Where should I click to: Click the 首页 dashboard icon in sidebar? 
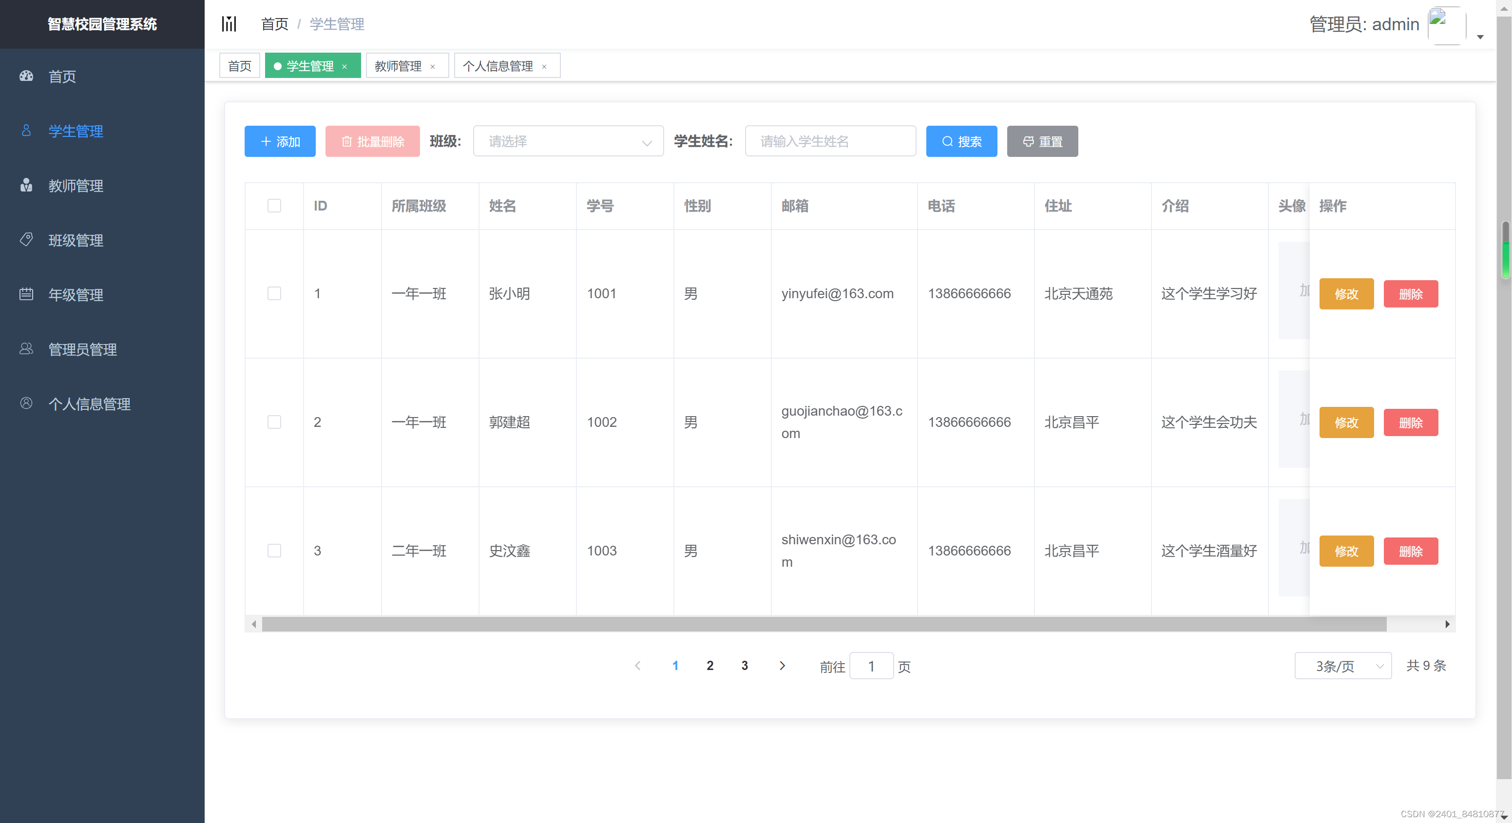click(26, 76)
